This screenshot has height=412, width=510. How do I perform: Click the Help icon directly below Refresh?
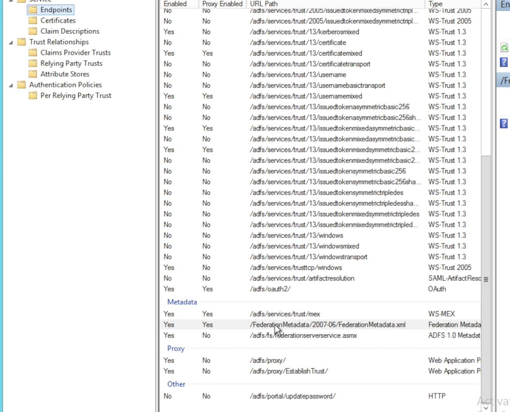pyautogui.click(x=504, y=62)
